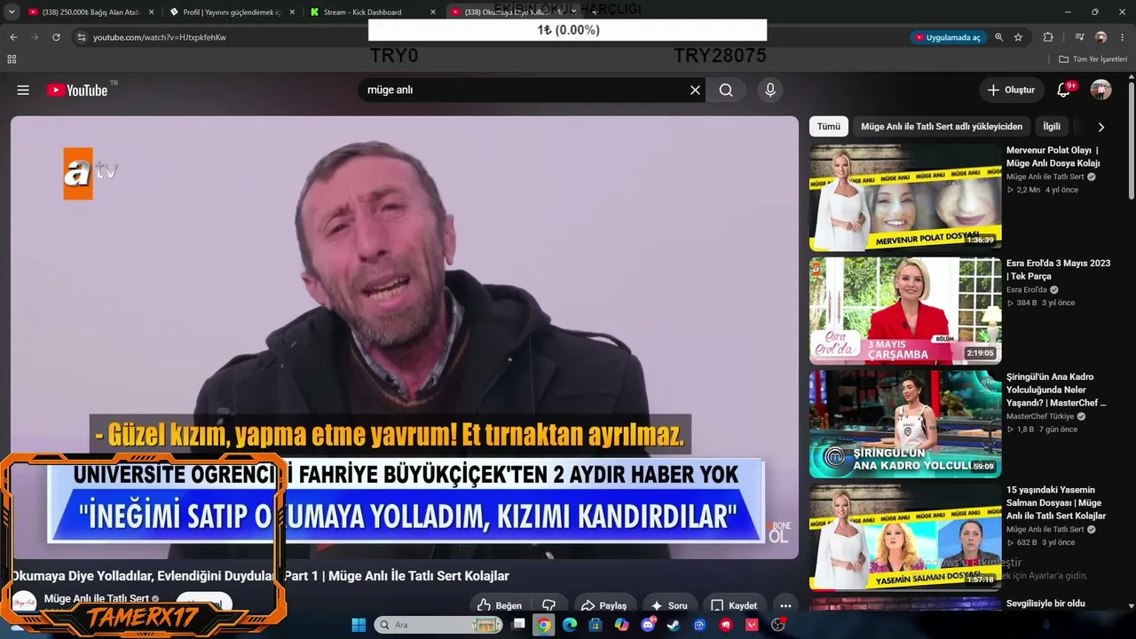
Task: Open 'Şiringül'ün Ana Kadro Yolculuğunda' video title
Action: click(x=1056, y=390)
